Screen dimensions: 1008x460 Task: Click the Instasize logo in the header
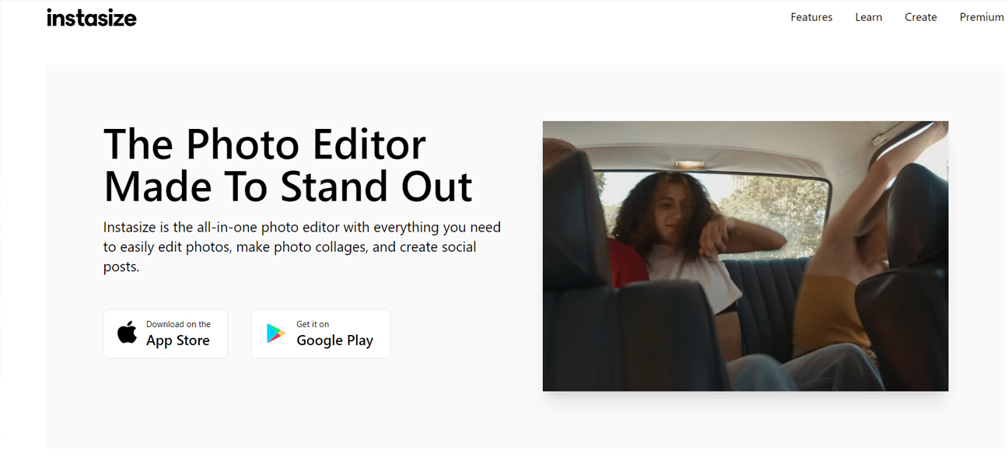pyautogui.click(x=91, y=18)
